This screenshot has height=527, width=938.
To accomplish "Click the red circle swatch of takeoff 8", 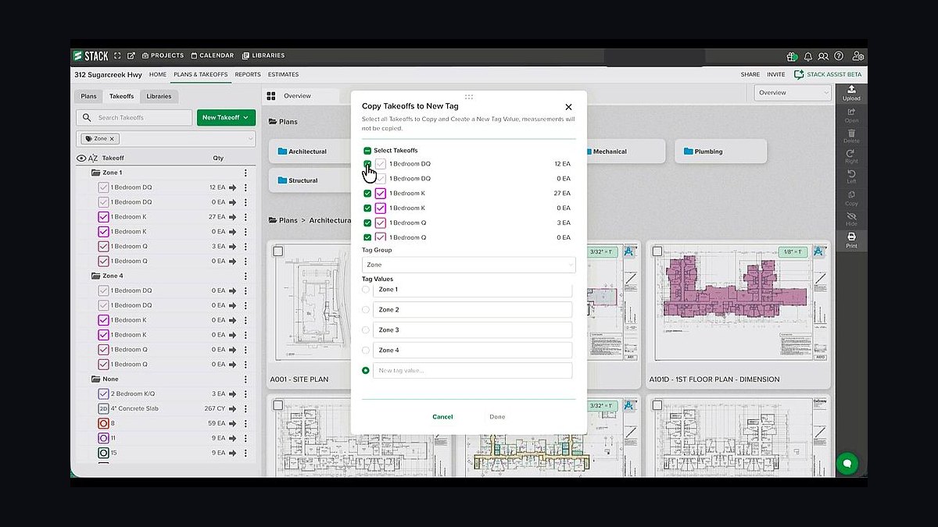I will (103, 423).
